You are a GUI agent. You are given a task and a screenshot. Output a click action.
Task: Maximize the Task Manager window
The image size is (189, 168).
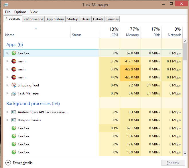coord(171,3)
